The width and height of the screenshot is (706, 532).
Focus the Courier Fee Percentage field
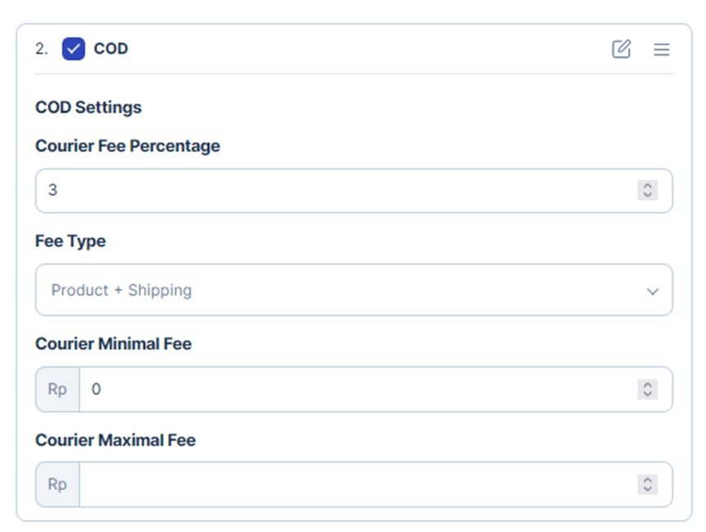(354, 190)
